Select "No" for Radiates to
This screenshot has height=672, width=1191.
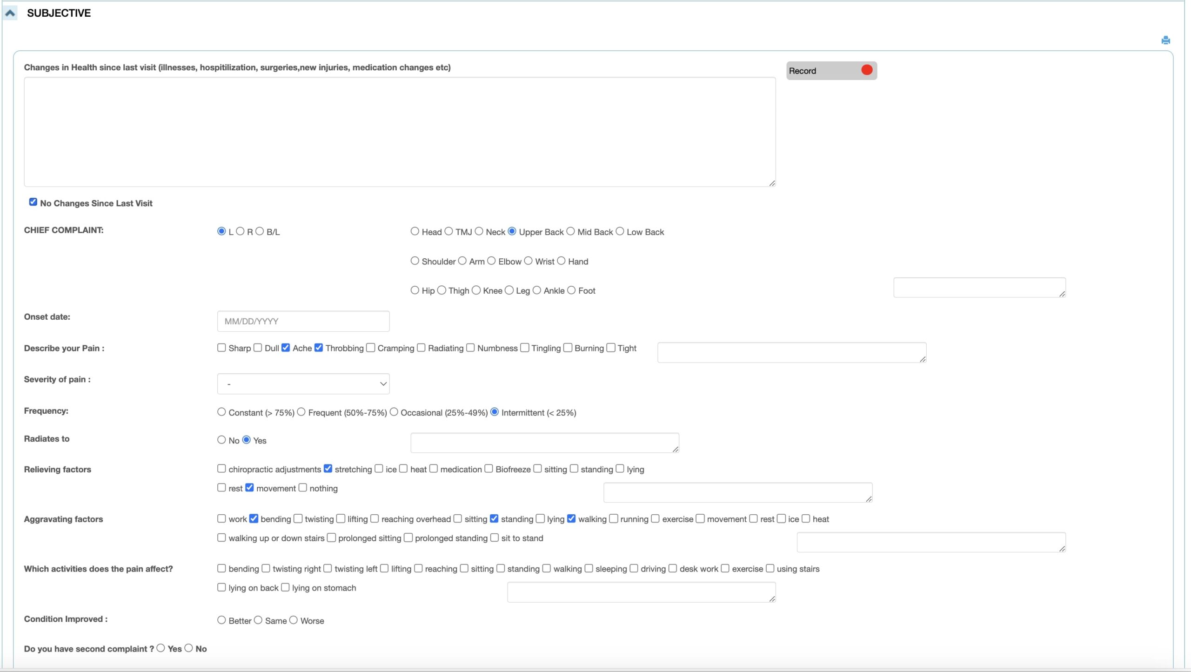(221, 439)
